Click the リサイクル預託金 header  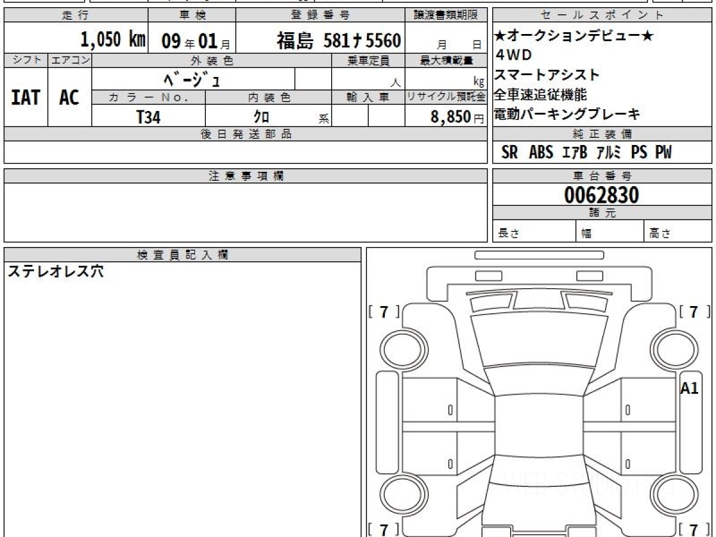tap(446, 97)
